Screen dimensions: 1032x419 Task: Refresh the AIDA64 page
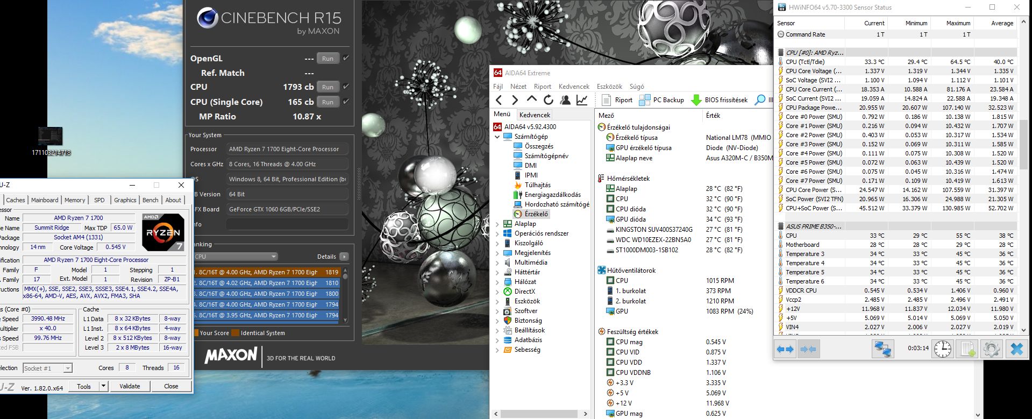(549, 100)
